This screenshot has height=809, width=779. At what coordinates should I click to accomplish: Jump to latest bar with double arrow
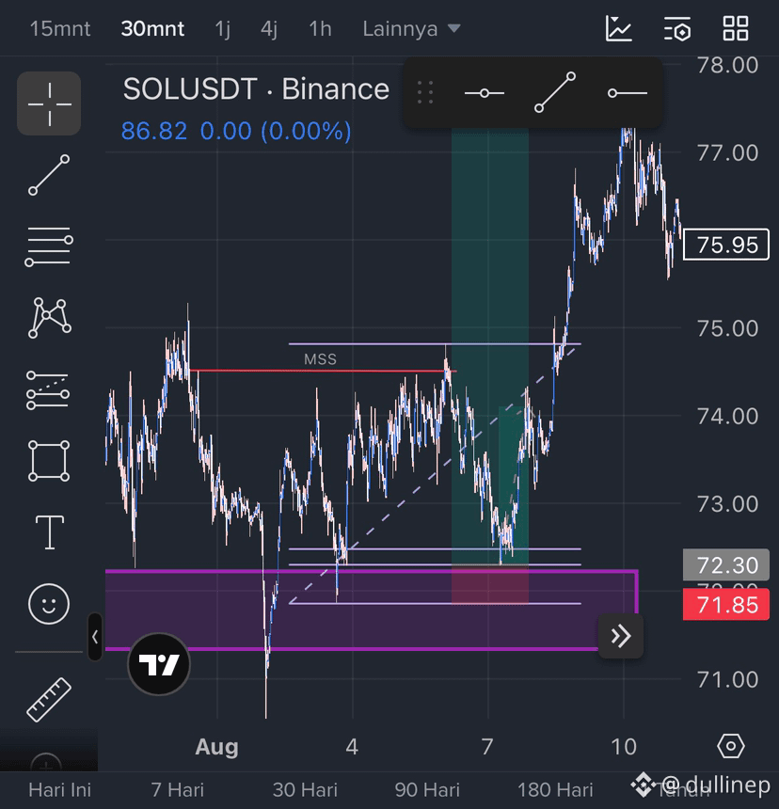pyautogui.click(x=621, y=636)
